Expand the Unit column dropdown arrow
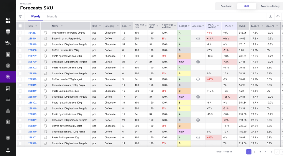The height and width of the screenshot is (156, 283). click(100, 26)
